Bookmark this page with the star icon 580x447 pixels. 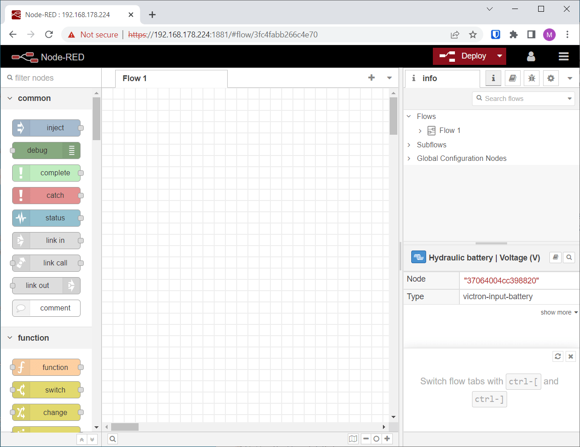pyautogui.click(x=473, y=35)
